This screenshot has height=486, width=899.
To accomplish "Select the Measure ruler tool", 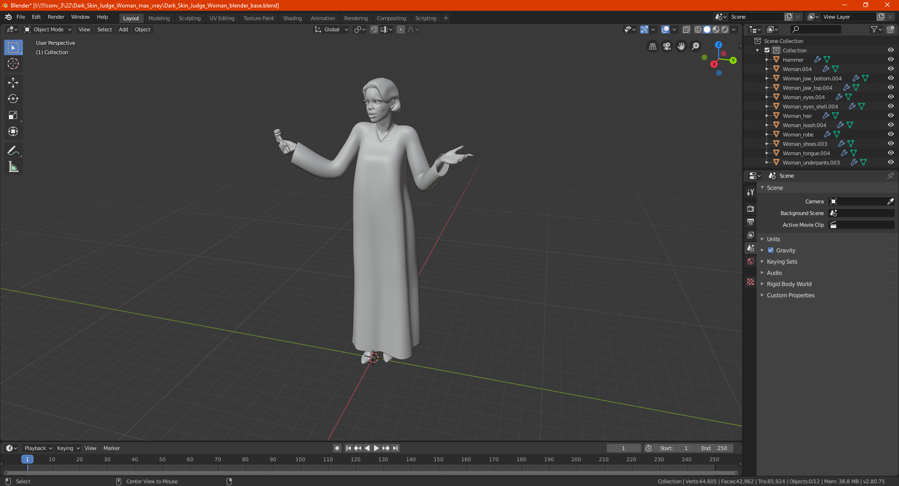I will [13, 167].
